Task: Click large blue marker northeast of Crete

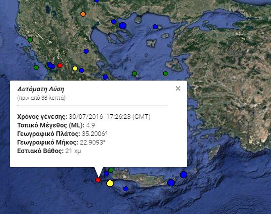Action: click(183, 175)
